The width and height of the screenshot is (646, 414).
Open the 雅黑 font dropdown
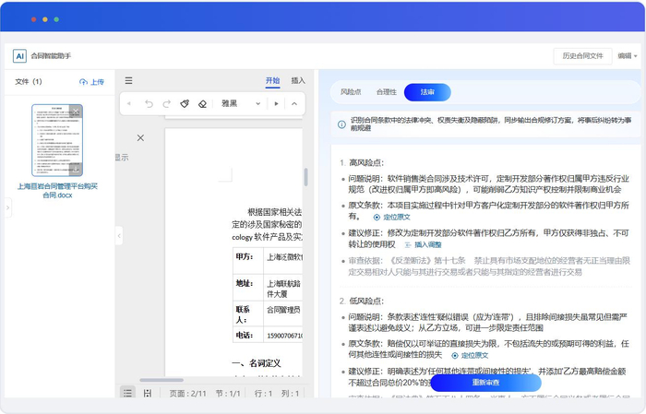click(241, 104)
